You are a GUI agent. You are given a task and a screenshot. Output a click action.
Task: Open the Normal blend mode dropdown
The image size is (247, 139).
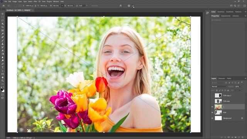(219, 86)
